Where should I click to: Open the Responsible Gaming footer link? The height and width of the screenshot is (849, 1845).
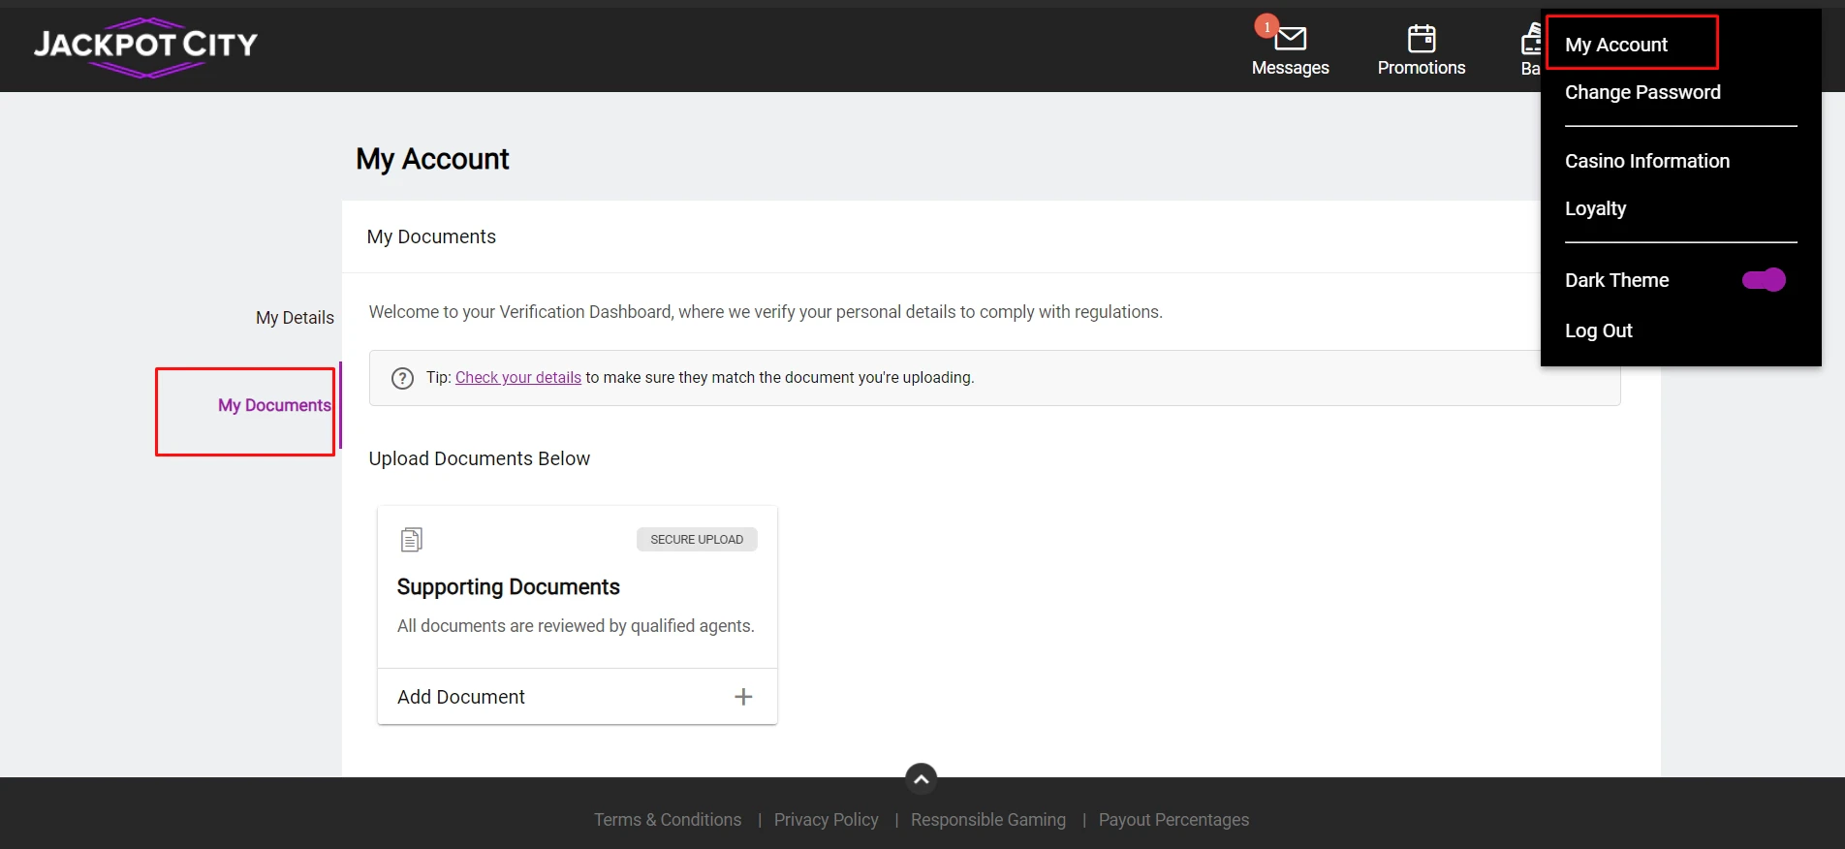pos(988,820)
